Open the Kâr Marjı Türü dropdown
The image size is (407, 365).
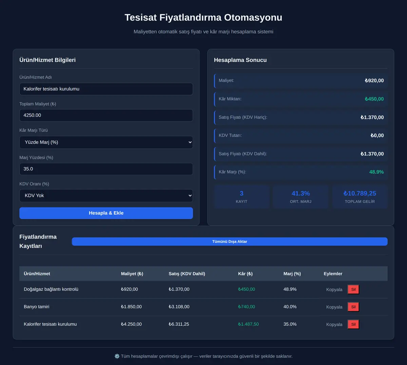(106, 142)
